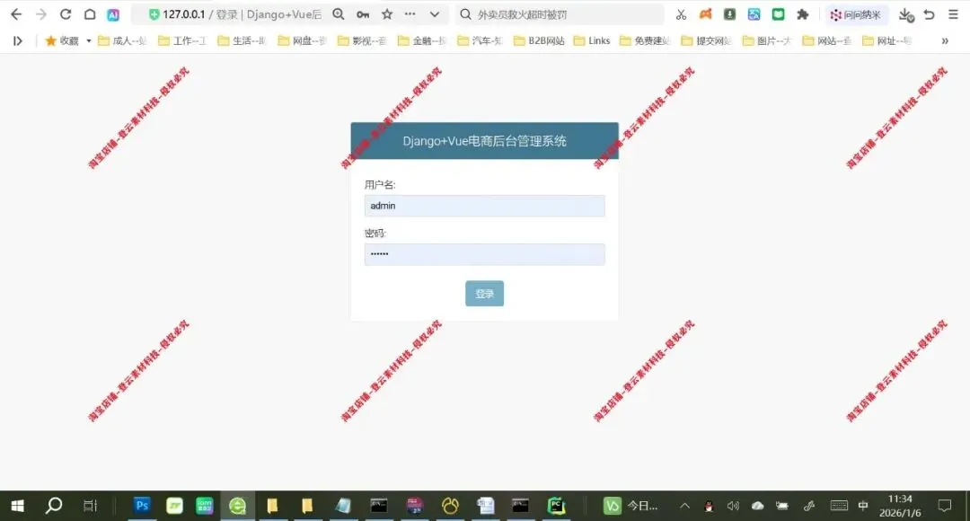Open PyCharm from the taskbar

coord(556,506)
